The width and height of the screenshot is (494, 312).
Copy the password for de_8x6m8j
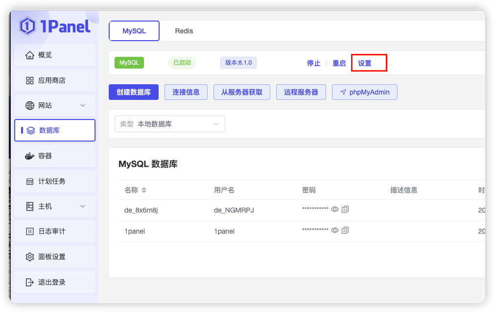click(345, 209)
